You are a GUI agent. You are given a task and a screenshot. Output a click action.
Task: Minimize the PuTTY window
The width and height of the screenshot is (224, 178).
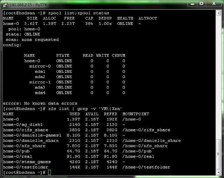pyautogui.click(x=192, y=4)
